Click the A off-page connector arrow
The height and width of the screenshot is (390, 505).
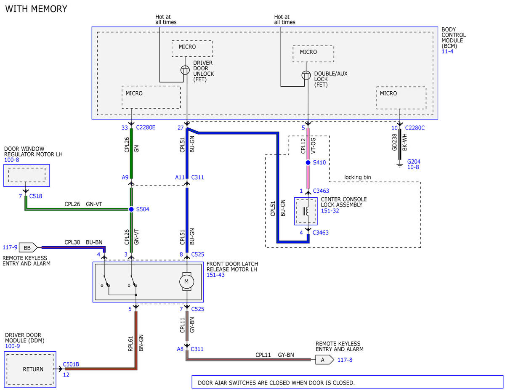point(324,360)
